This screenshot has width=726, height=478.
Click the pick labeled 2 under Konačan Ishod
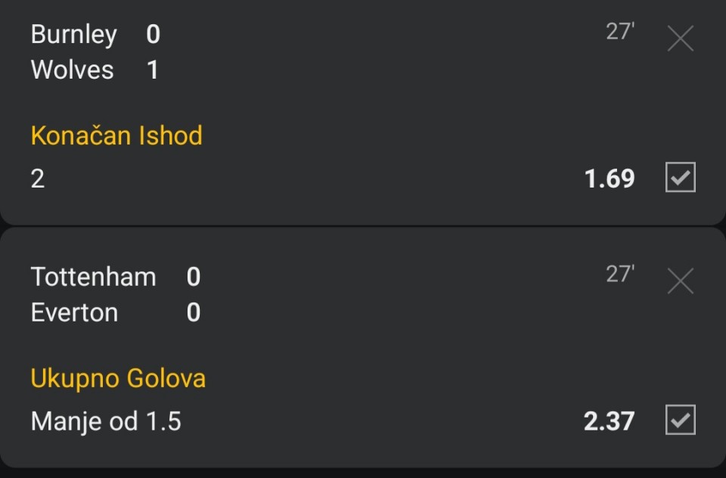[x=38, y=178]
